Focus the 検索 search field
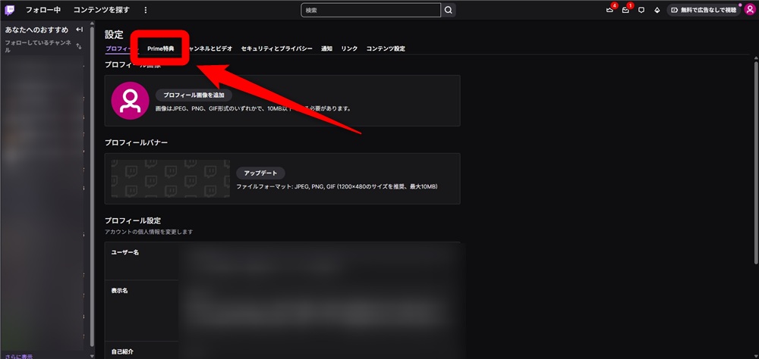The width and height of the screenshot is (759, 359). click(371, 10)
